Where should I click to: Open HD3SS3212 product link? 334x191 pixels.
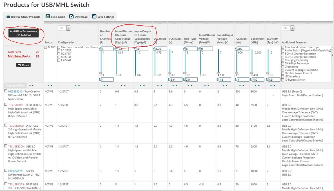pyautogui.click(x=15, y=92)
